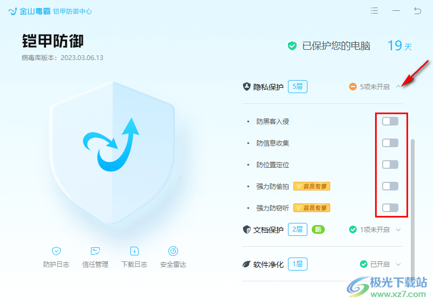Click the 19 天 protection days counter
Image resolution: width=433 pixels, height=303 pixels.
coord(399,46)
